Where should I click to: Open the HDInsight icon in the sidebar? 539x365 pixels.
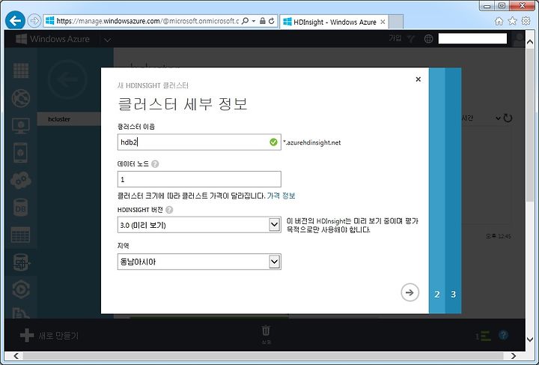pos(21,262)
